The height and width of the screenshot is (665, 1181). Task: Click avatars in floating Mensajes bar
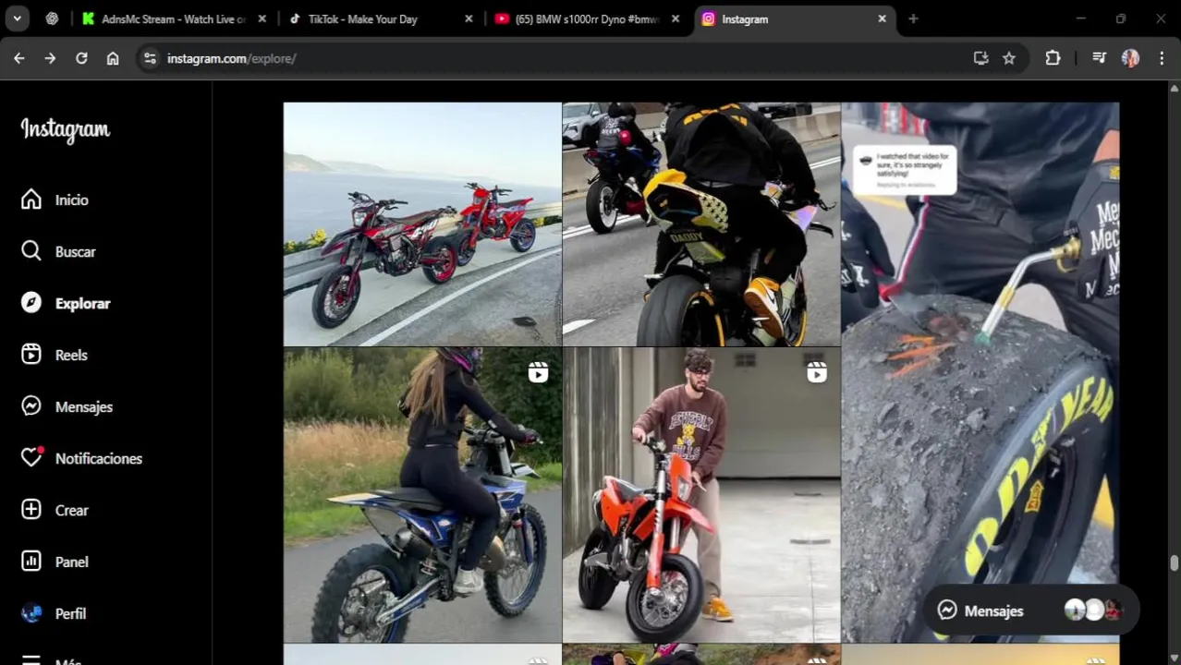(x=1093, y=611)
